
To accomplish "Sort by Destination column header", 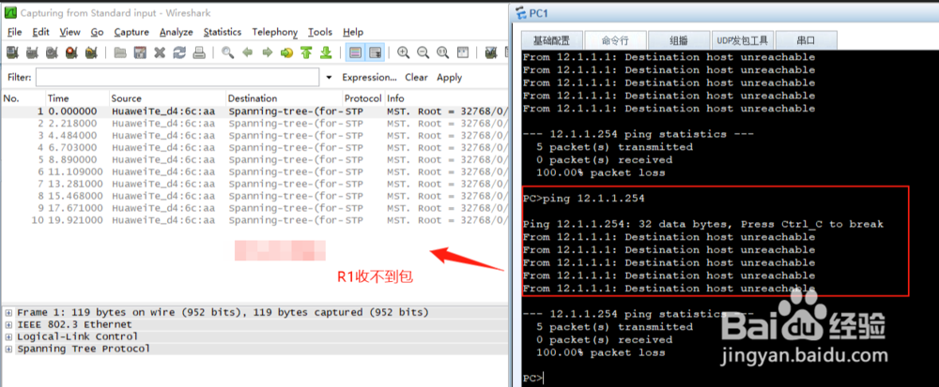I will point(284,98).
